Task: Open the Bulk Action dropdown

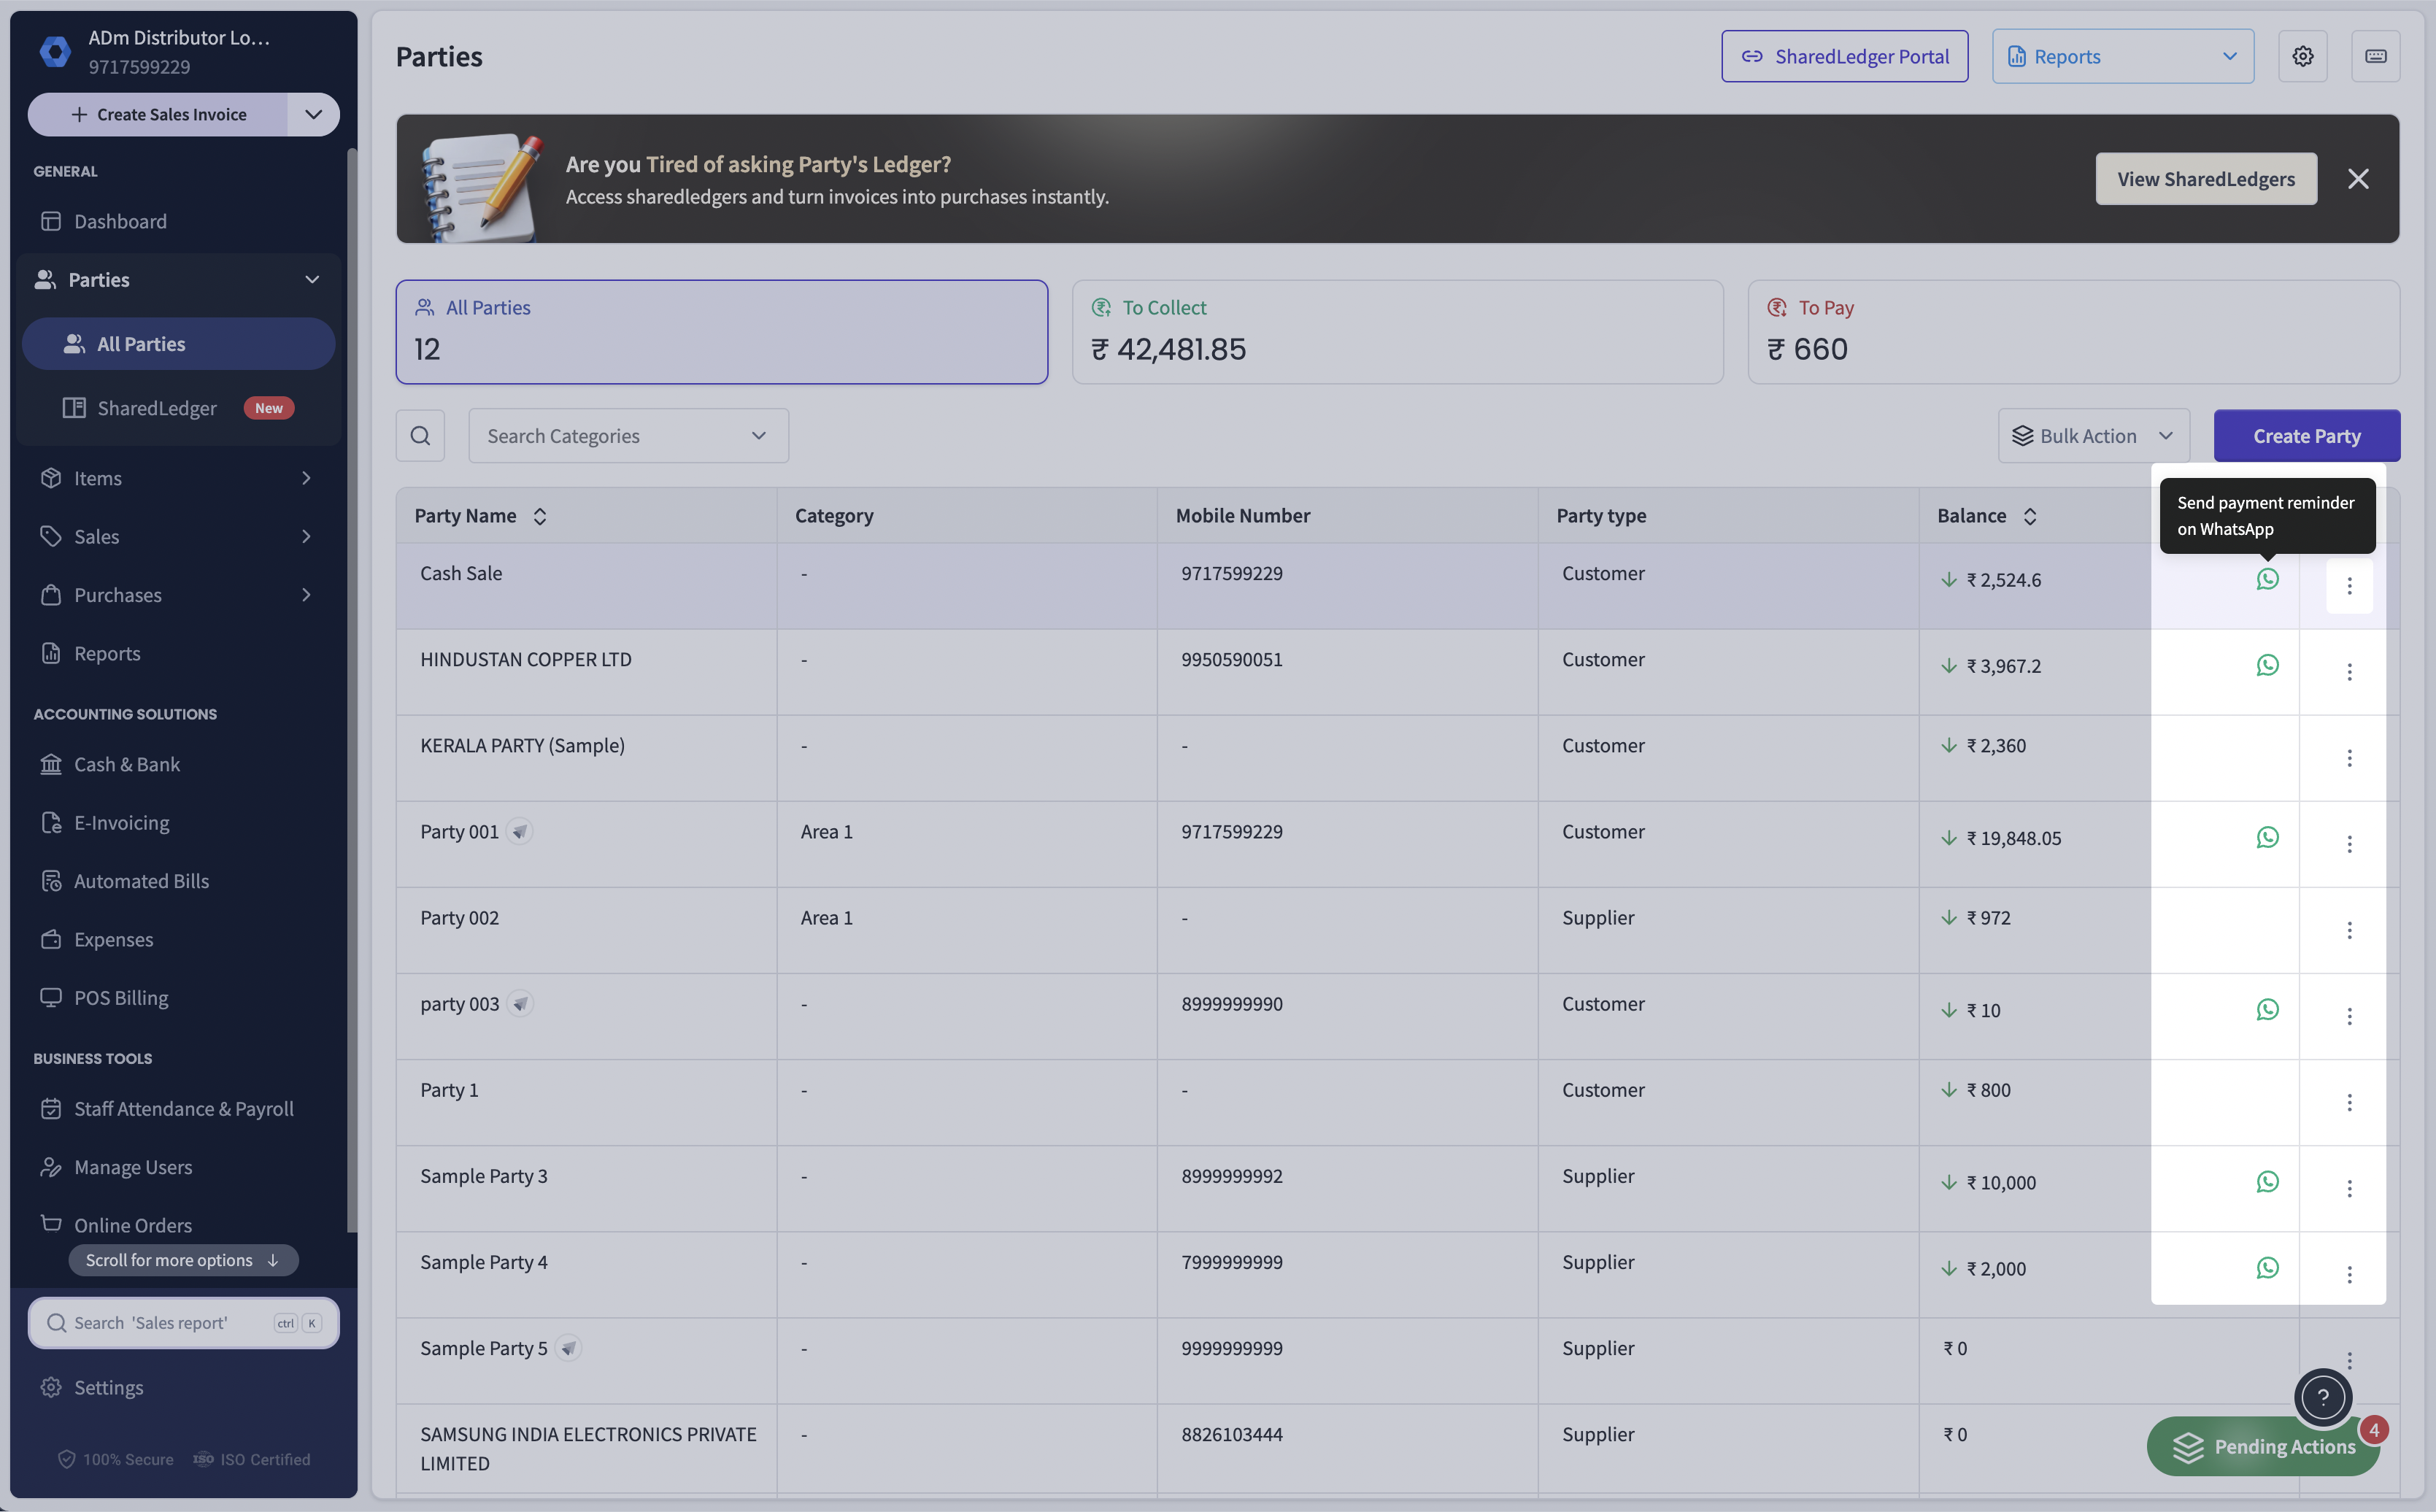Action: click(2093, 435)
